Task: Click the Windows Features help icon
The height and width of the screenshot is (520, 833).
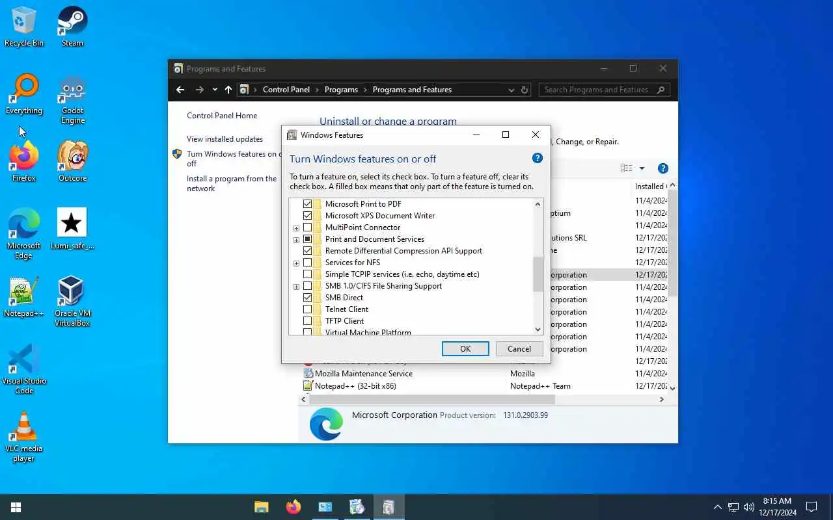Action: pyautogui.click(x=538, y=158)
